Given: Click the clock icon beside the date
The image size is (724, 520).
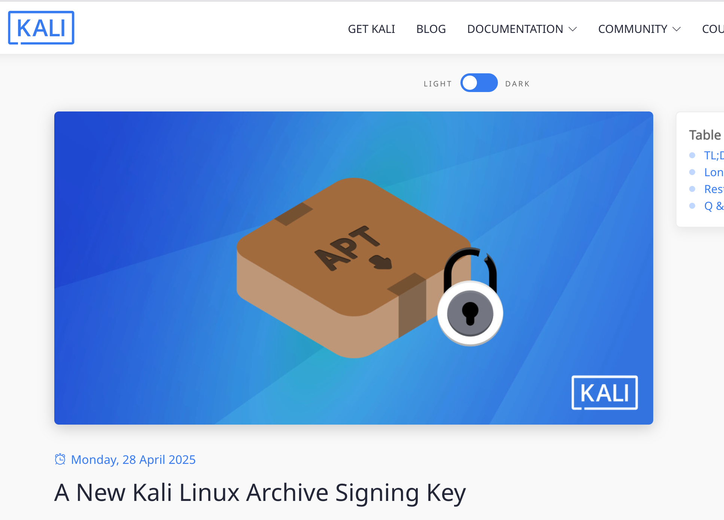Looking at the screenshot, I should point(60,459).
